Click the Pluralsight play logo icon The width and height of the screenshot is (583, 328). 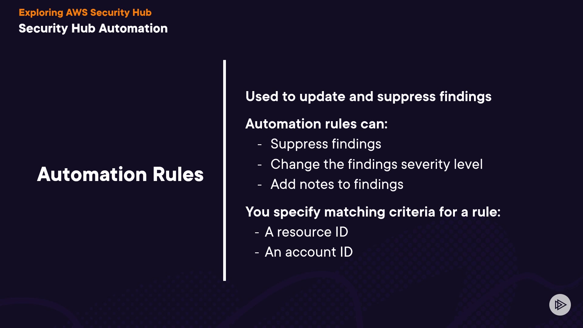point(560,305)
